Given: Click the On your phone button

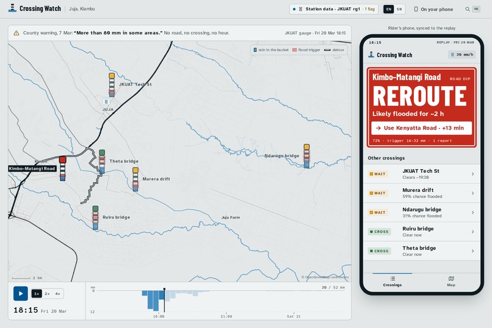Looking at the screenshot, I should [x=433, y=9].
